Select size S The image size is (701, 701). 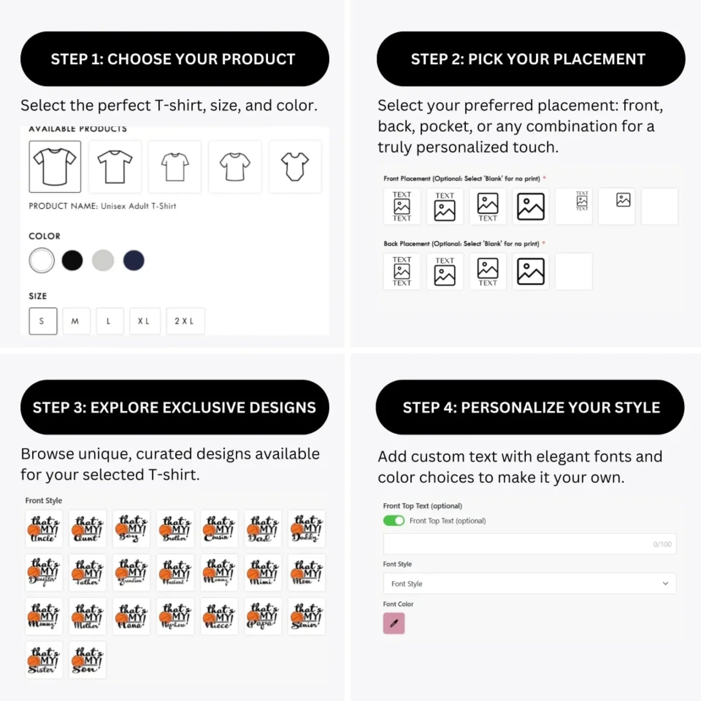pyautogui.click(x=43, y=321)
